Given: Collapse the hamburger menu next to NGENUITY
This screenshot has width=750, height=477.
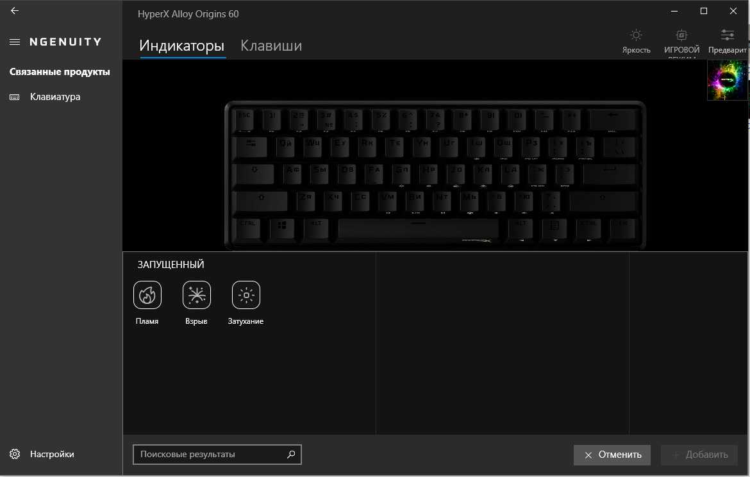Looking at the screenshot, I should tap(15, 42).
